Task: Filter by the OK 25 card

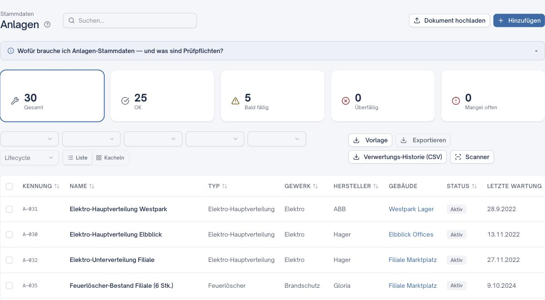Action: tap(162, 96)
